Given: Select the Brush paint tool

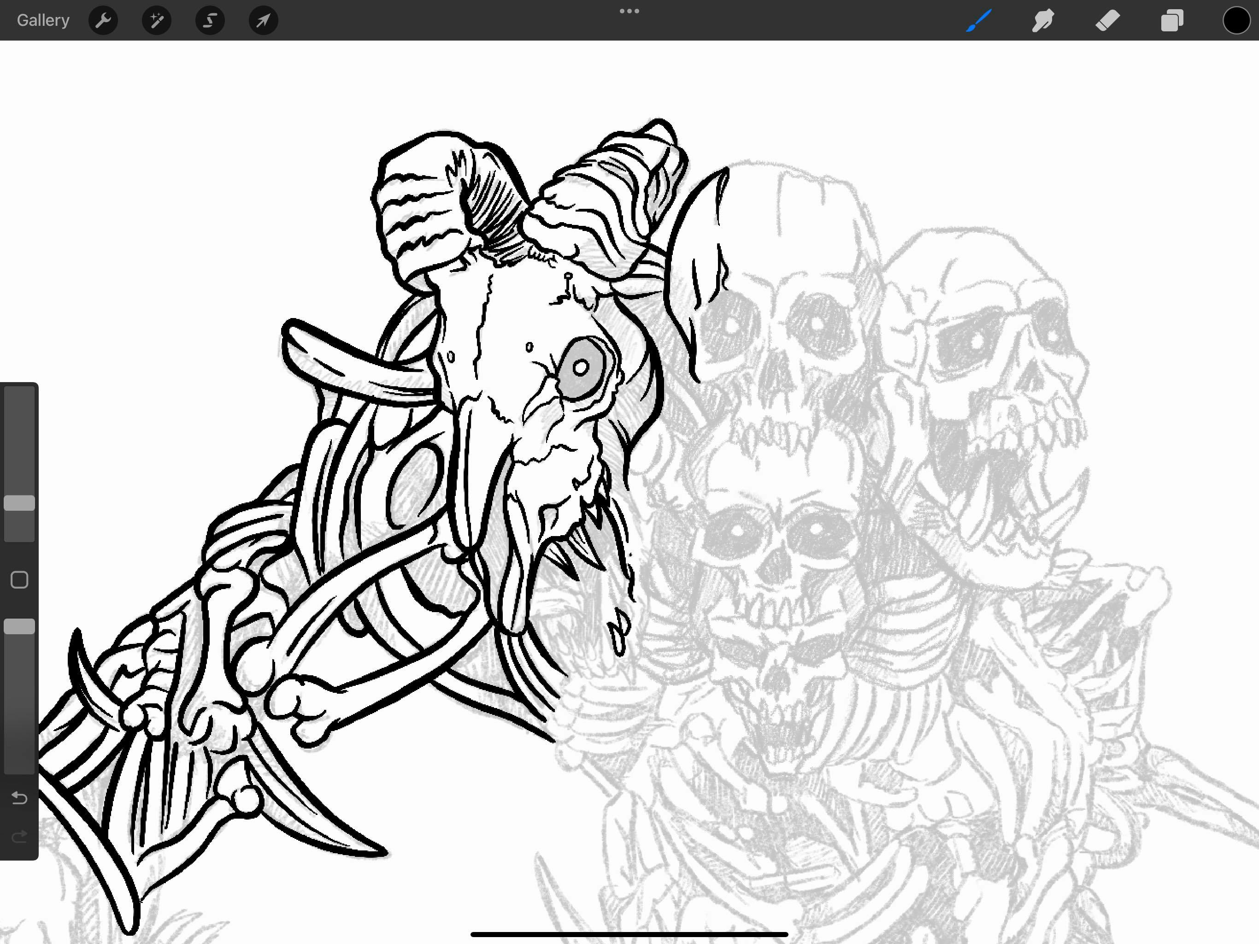Looking at the screenshot, I should pos(978,20).
